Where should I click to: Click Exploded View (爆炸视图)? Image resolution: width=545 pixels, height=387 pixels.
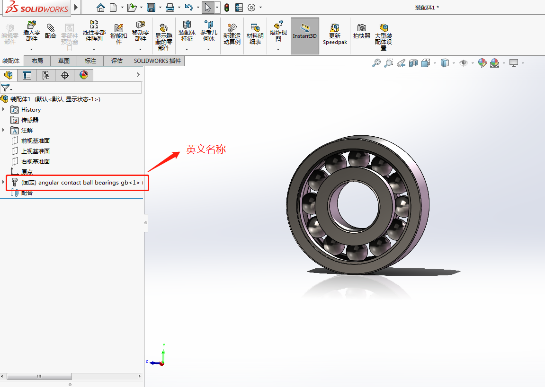click(x=278, y=31)
